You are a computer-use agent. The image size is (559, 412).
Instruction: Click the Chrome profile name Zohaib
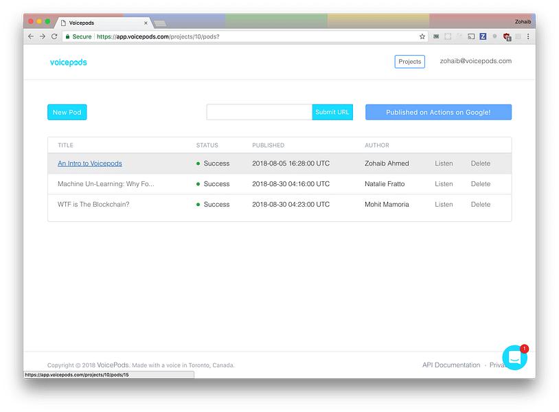point(523,22)
